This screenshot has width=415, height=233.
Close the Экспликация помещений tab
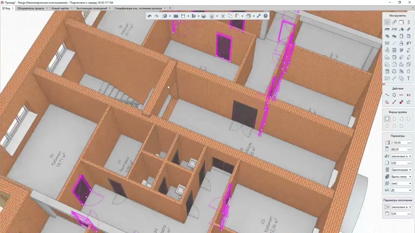(110, 8)
